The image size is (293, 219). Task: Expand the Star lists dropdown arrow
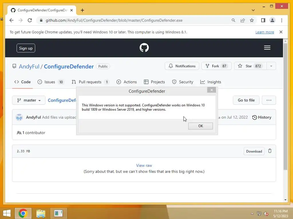pyautogui.click(x=271, y=66)
